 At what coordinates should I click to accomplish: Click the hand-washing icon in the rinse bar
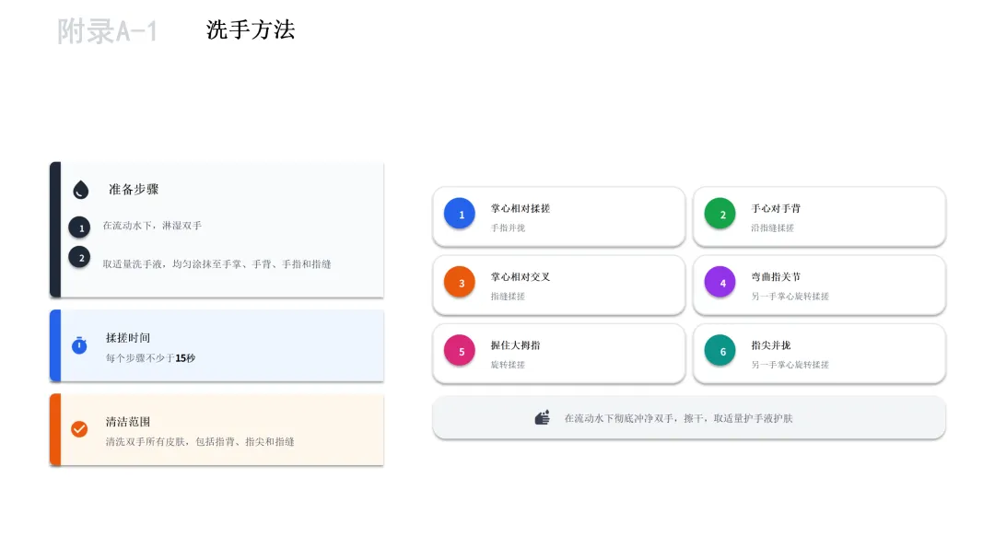543,418
